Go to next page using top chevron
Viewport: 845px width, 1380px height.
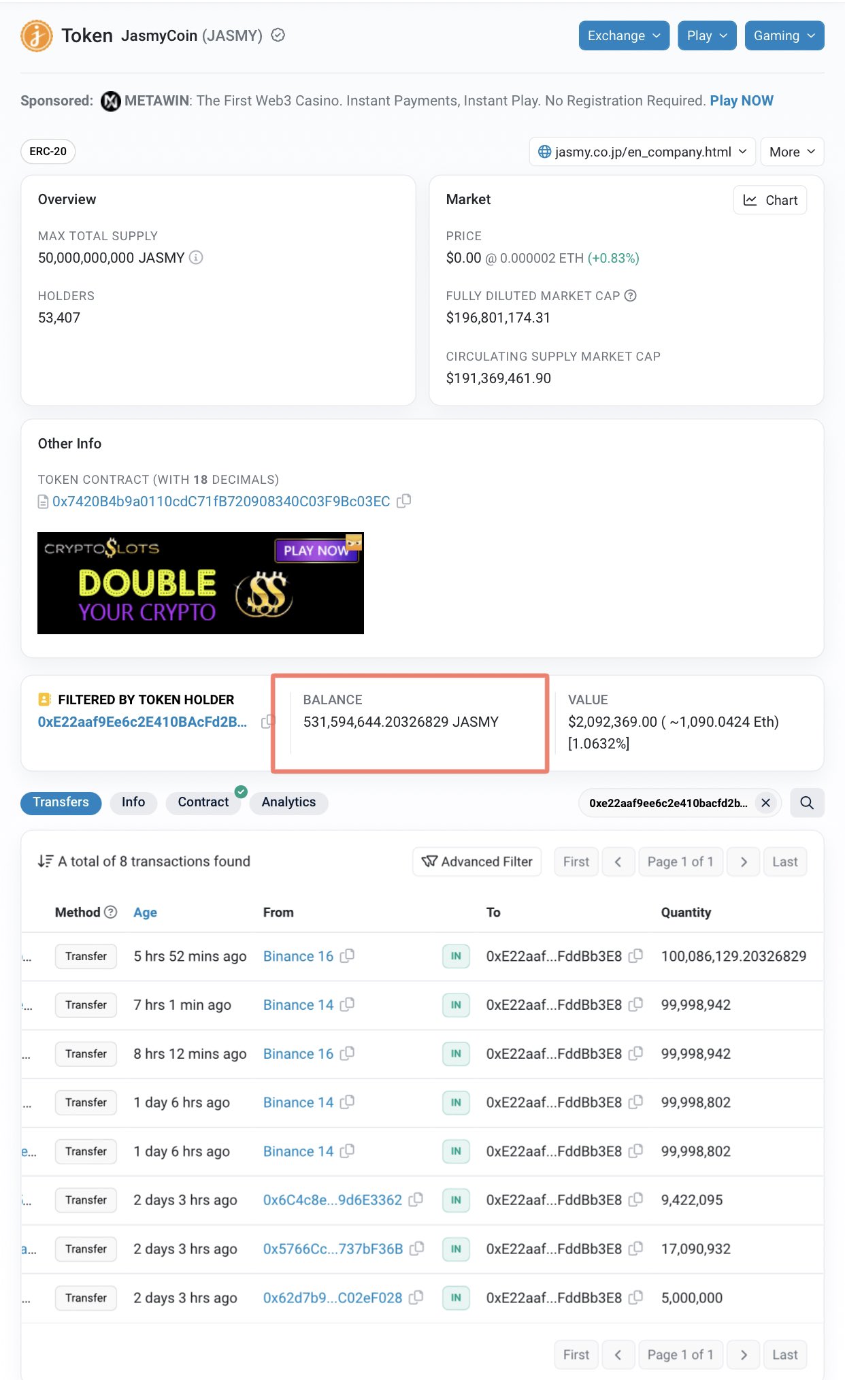pyautogui.click(x=743, y=861)
